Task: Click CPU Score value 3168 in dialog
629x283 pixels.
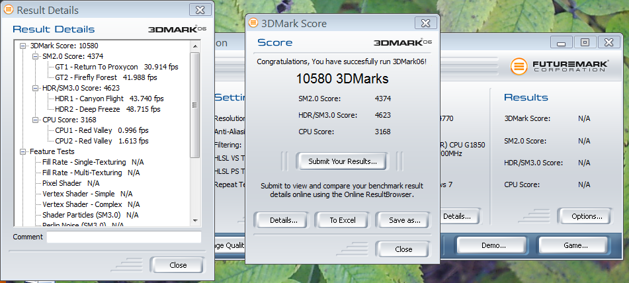Action: 383,132
